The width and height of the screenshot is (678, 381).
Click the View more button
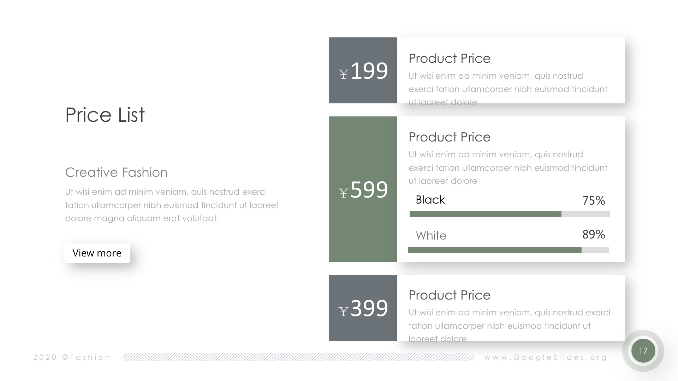click(97, 253)
